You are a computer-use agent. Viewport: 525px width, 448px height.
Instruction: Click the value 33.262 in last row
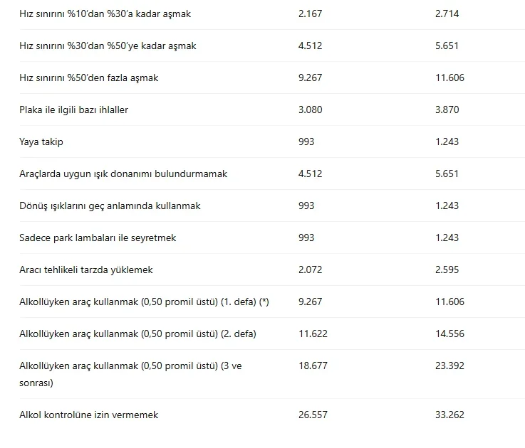point(449,415)
